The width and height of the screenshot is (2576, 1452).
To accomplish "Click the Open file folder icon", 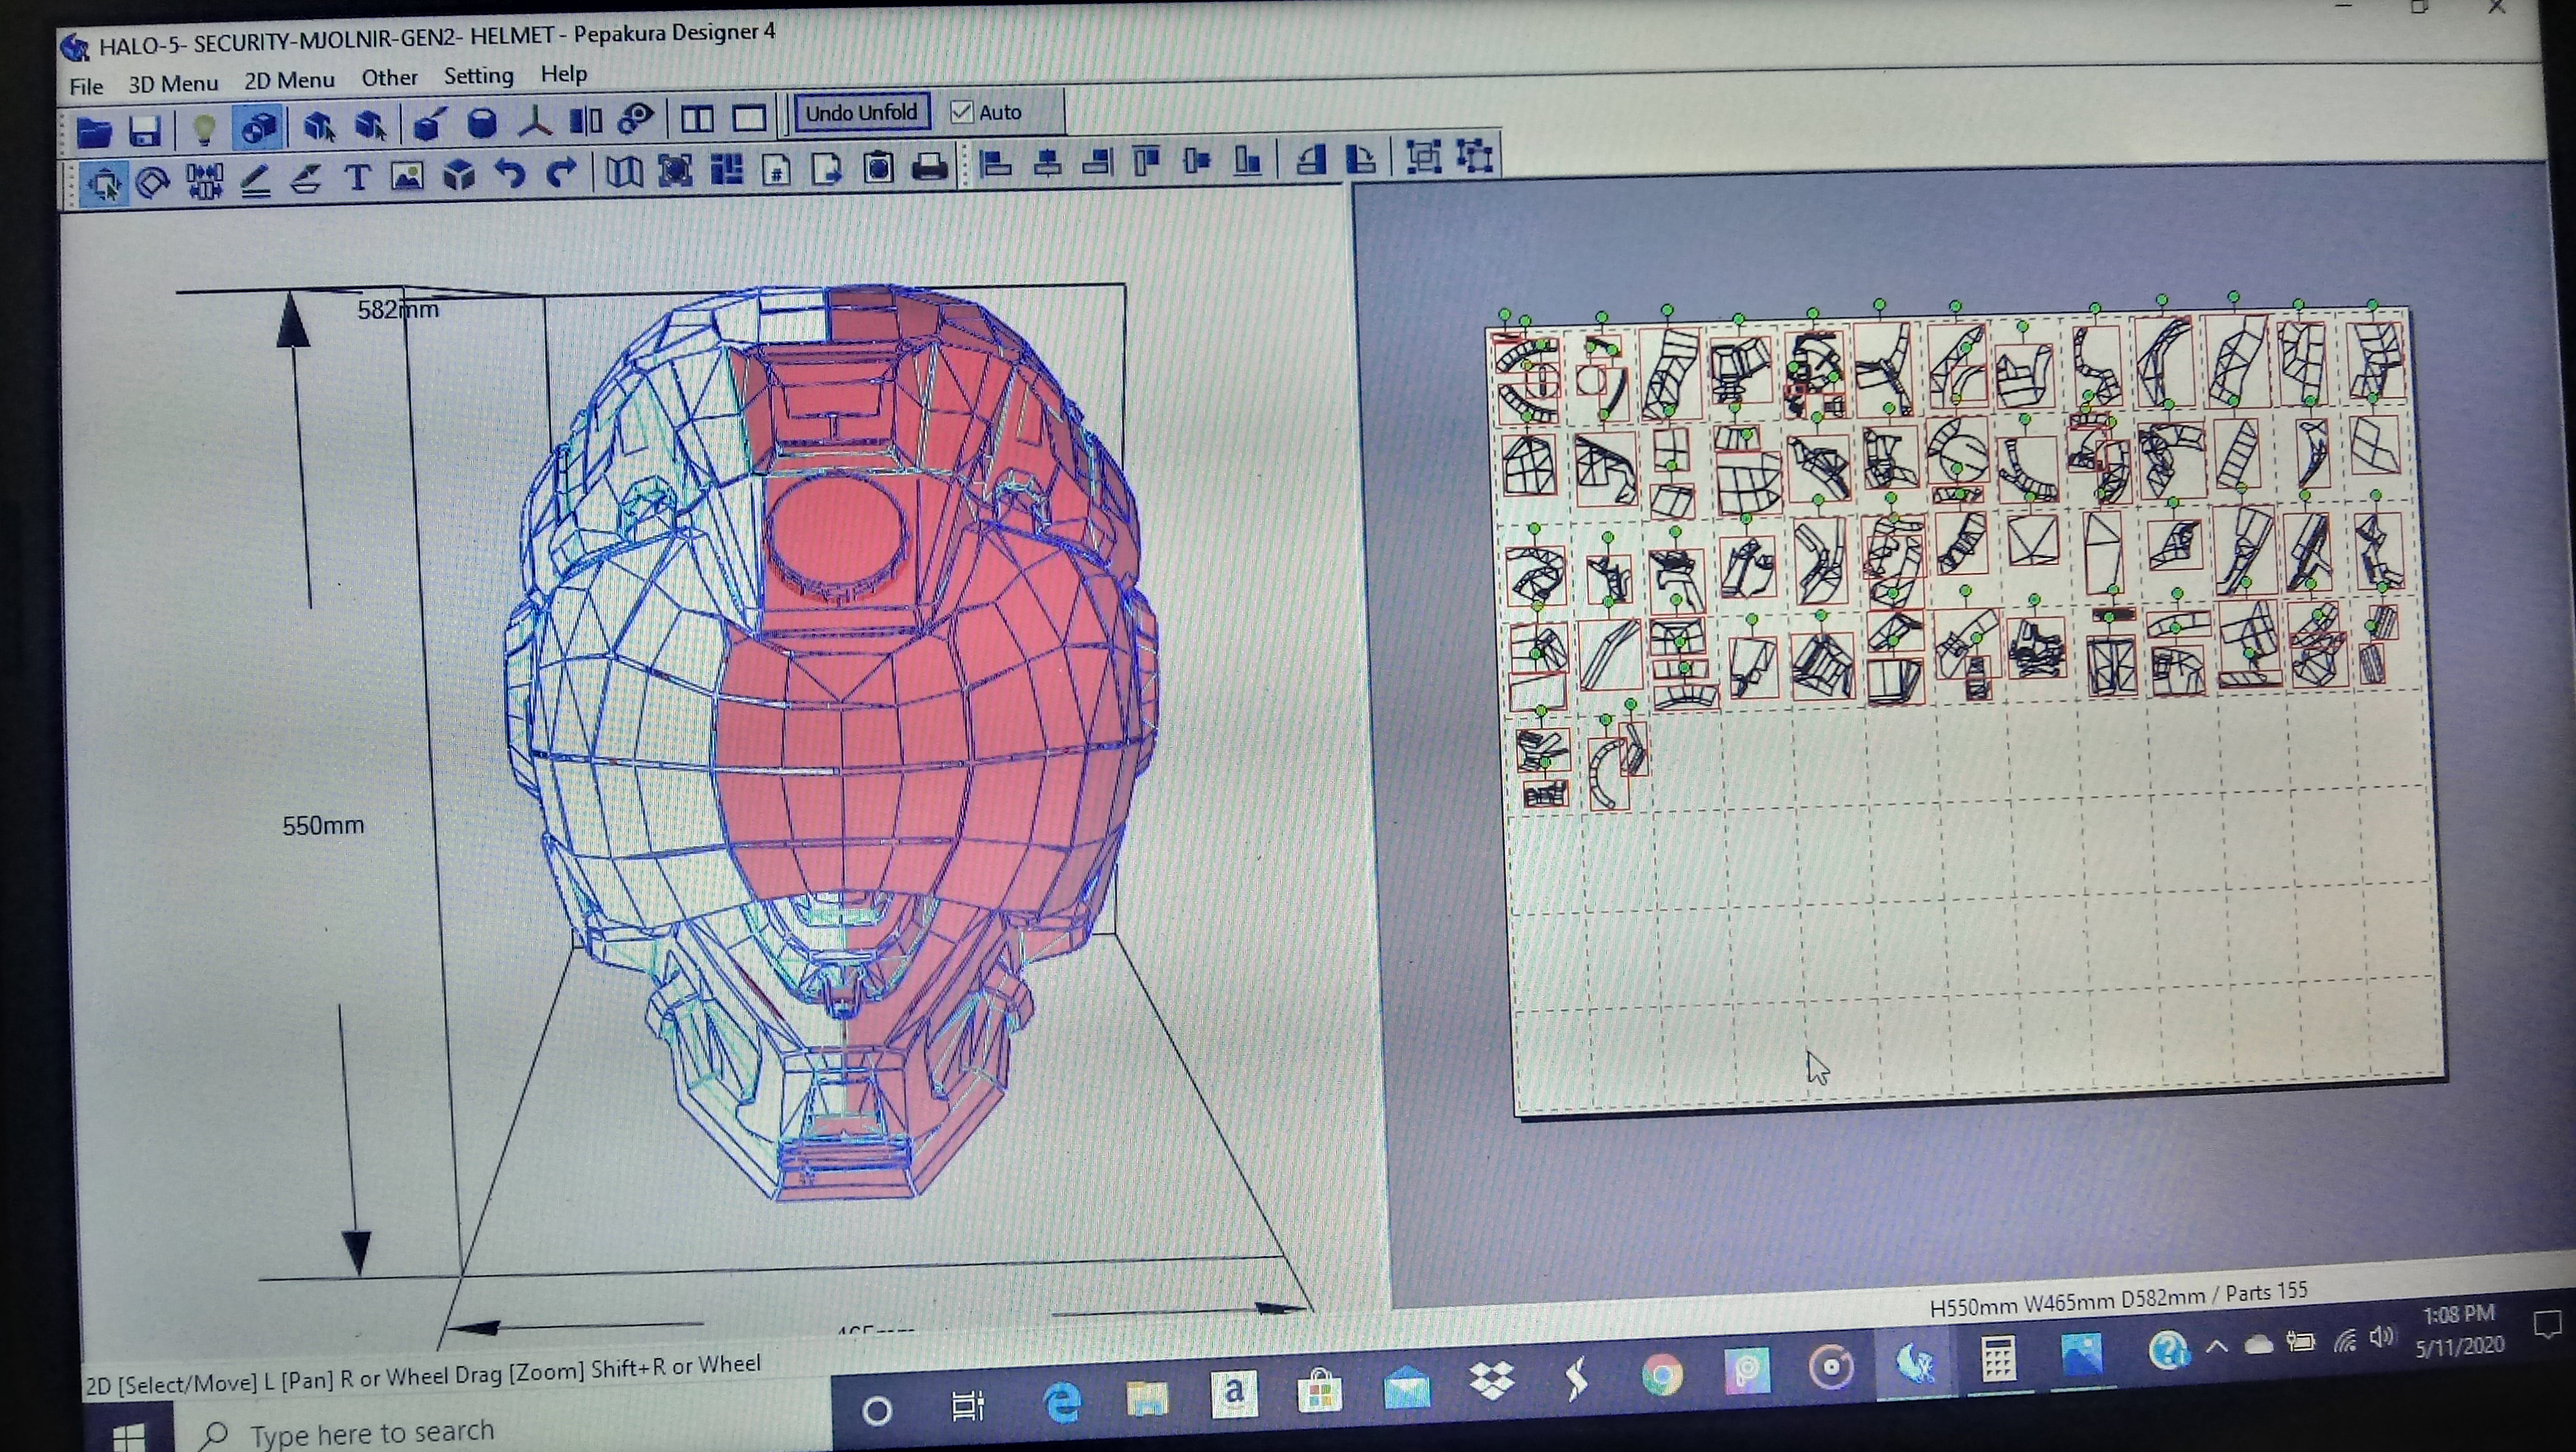I will 94,131.
